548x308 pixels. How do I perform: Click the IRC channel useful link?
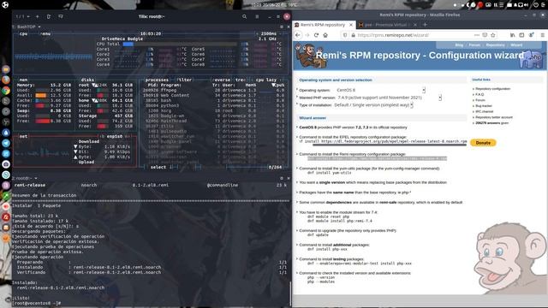click(485, 111)
